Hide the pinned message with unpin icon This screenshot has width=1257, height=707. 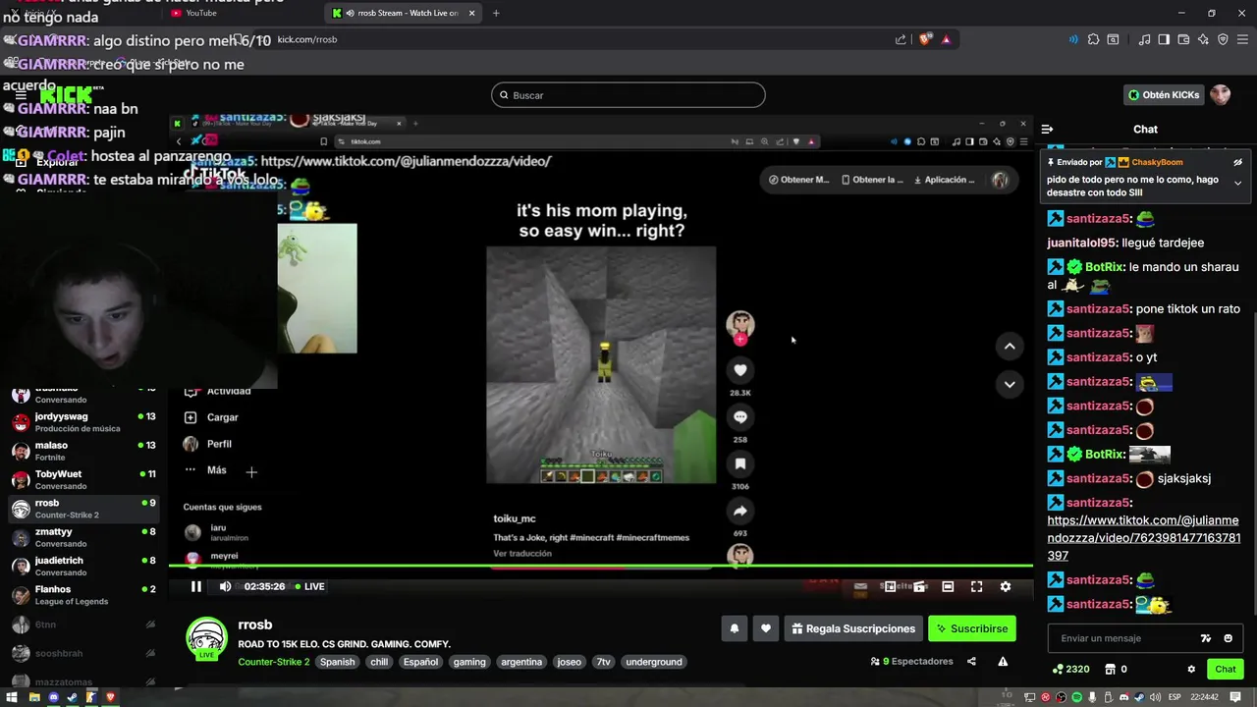[x=1237, y=162]
